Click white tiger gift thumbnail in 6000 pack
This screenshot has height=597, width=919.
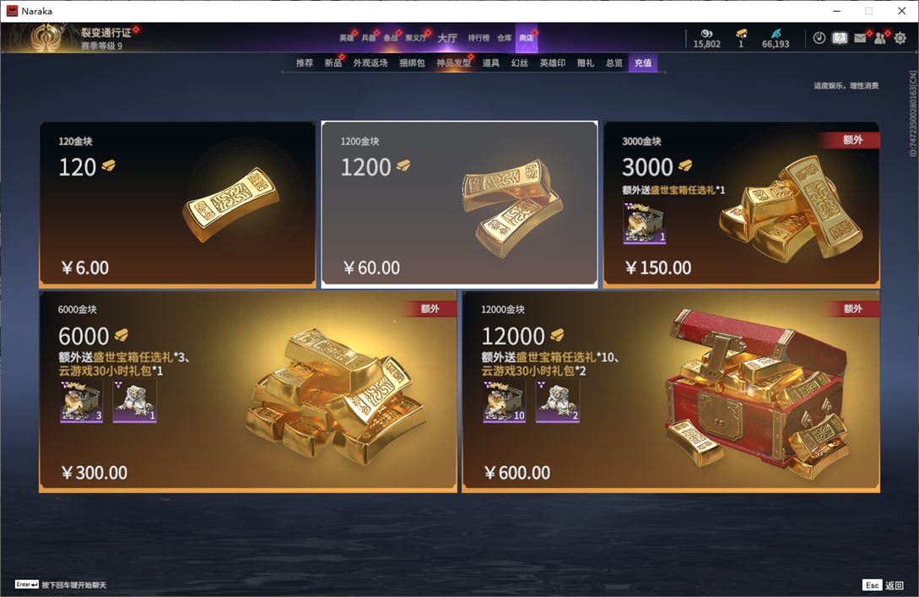click(x=135, y=401)
